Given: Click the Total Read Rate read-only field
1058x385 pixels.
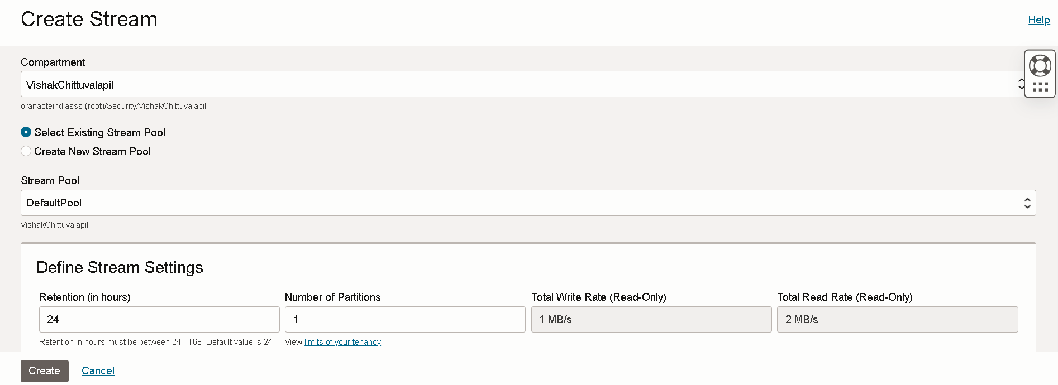Looking at the screenshot, I should point(897,320).
